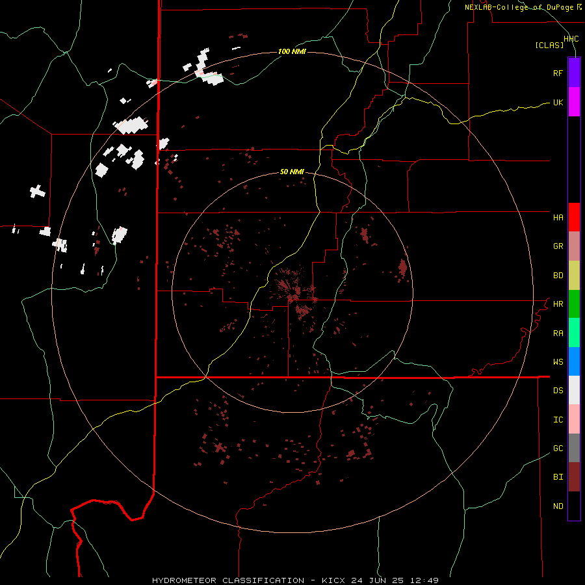Click the 12:49 timestamp
Screen dimensions: 585x585
click(x=424, y=580)
